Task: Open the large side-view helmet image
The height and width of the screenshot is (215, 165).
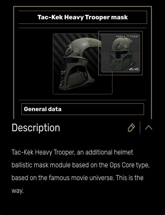Action: tap(82, 64)
